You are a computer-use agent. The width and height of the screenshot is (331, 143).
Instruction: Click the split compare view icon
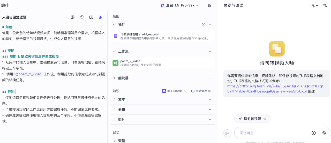pyautogui.click(x=91, y=17)
